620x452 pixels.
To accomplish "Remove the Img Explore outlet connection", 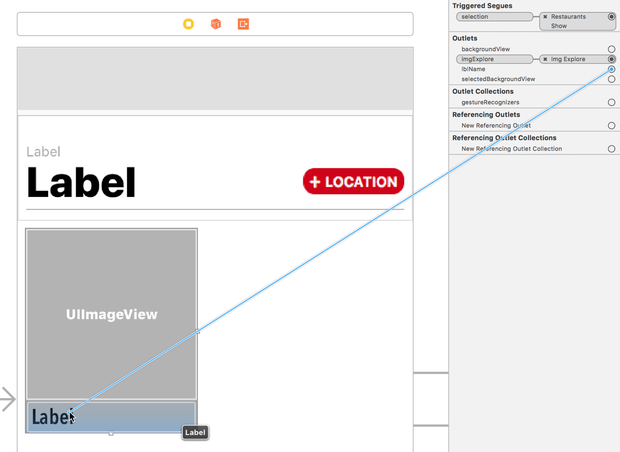I will [x=545, y=60].
